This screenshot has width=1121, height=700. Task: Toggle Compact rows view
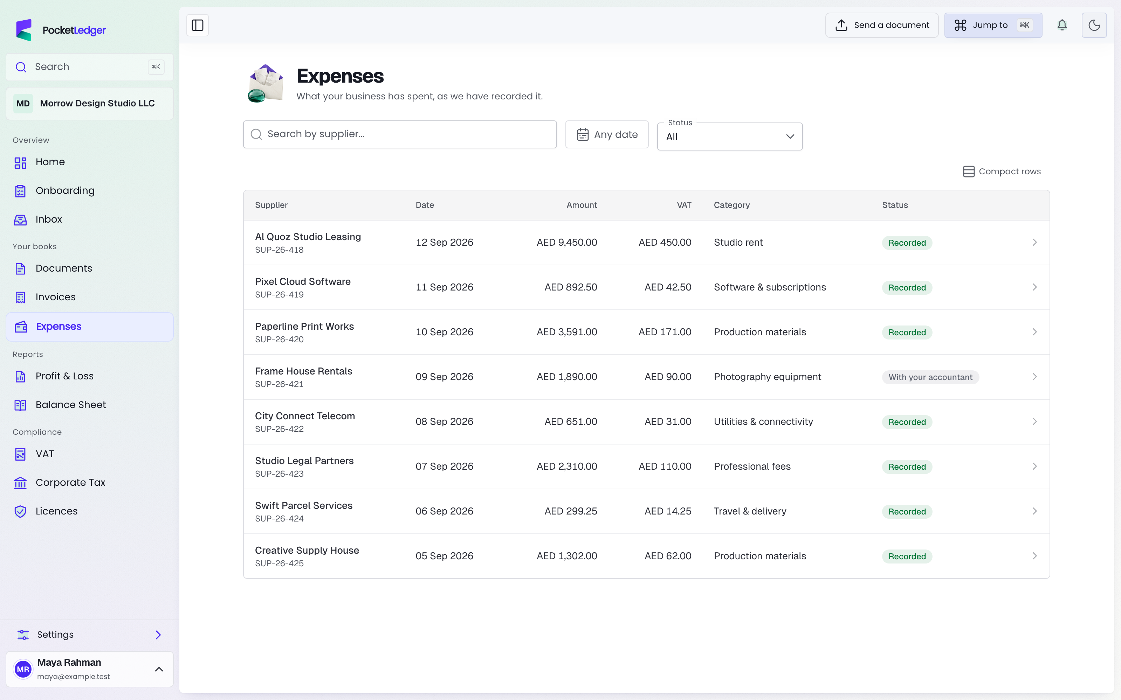click(1002, 172)
